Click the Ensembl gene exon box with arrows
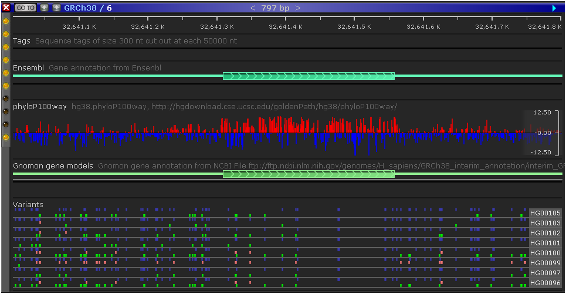566x294 pixels. click(x=309, y=76)
